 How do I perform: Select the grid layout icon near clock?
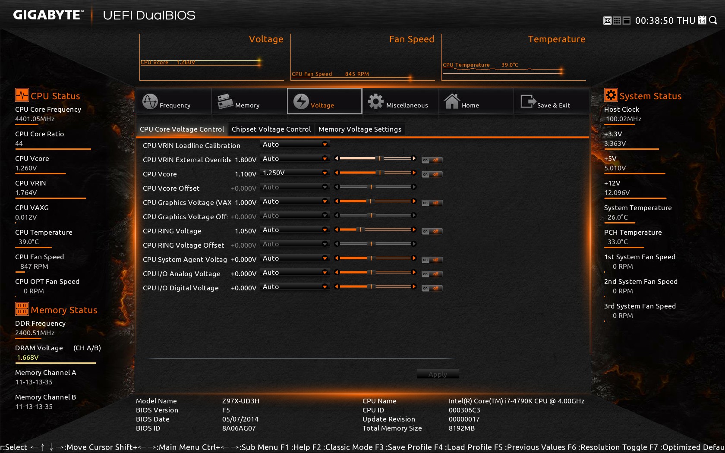pos(617,21)
